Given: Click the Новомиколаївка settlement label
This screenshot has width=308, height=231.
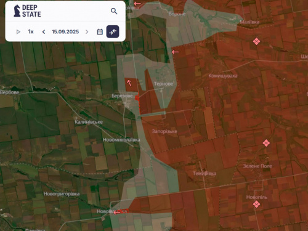Looking at the screenshot, I should (x=121, y=140).
